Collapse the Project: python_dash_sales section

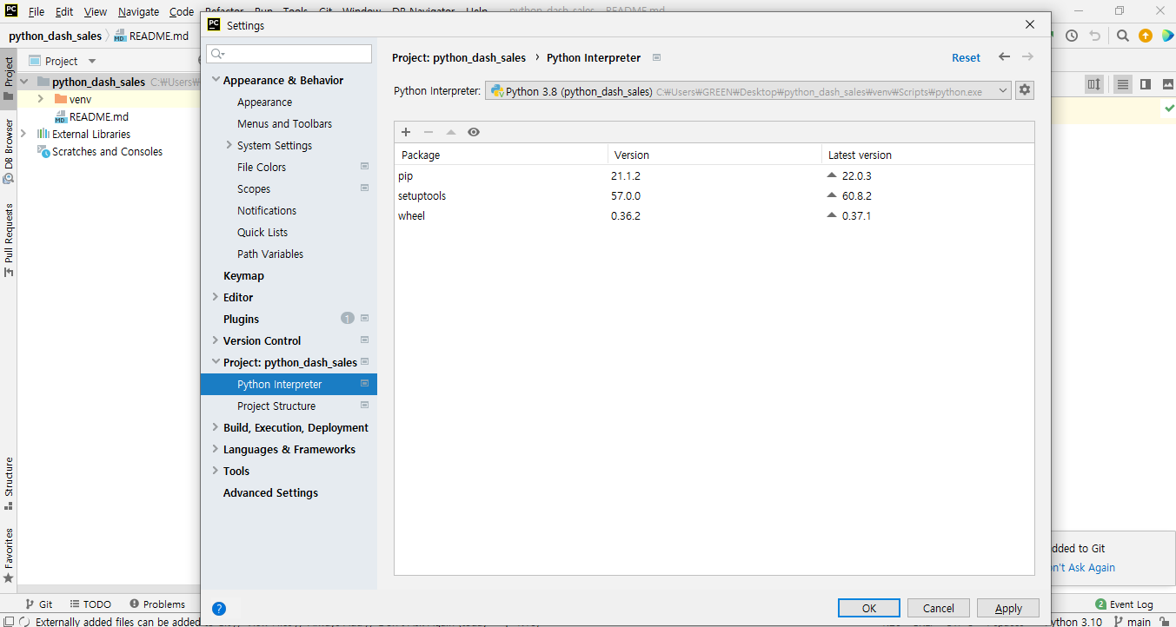click(x=216, y=362)
